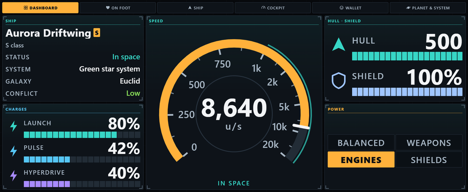Select Engines power mode

(361, 160)
